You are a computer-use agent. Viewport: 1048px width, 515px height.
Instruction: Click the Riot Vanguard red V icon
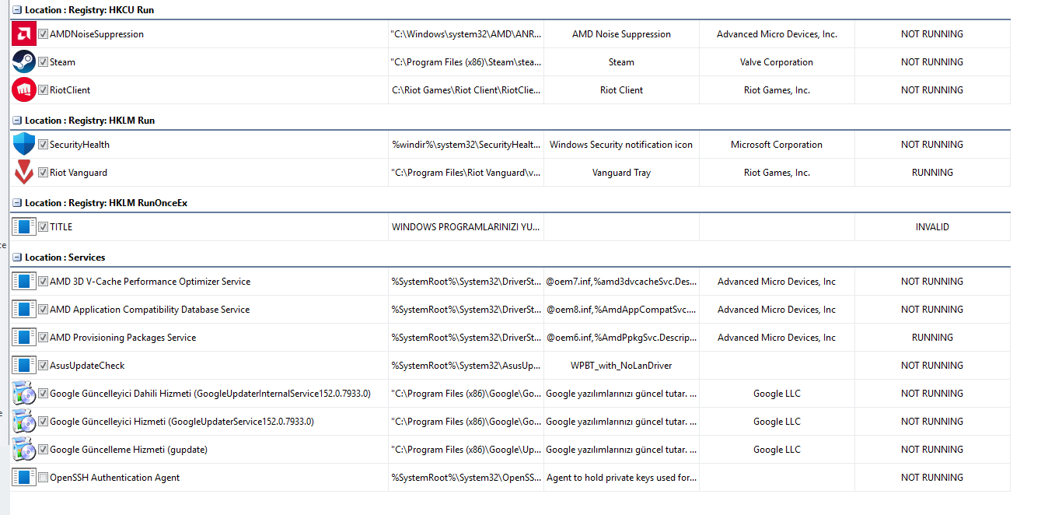[x=24, y=173]
